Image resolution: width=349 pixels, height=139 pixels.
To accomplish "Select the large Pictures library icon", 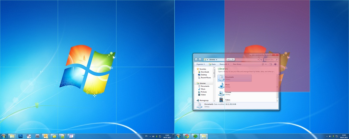I will click(221, 93).
